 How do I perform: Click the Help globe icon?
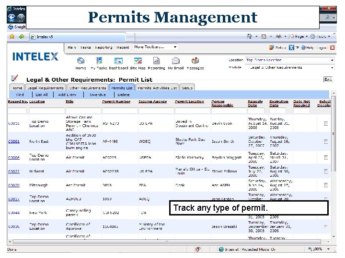(303, 47)
